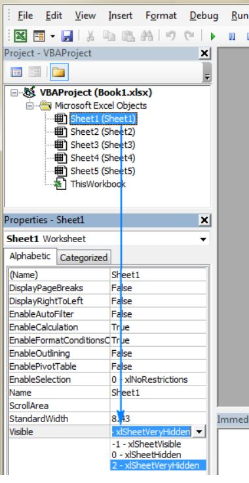Image resolution: width=249 pixels, height=483 pixels.
Task: Click the View Microsoft Excel icon
Action: (20, 36)
